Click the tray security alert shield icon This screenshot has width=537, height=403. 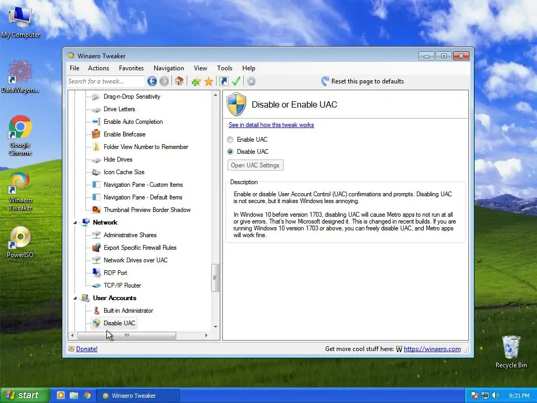[474, 396]
